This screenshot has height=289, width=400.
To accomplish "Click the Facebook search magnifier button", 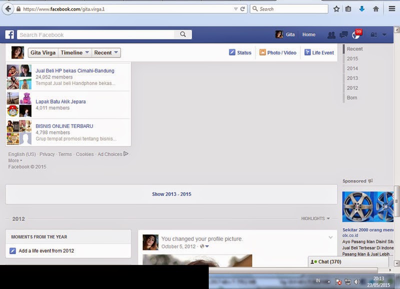I will click(183, 34).
